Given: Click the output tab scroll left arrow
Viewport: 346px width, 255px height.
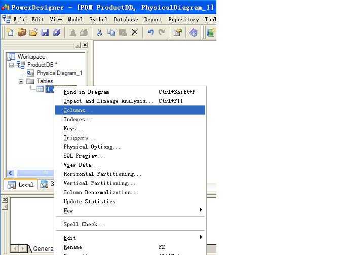Looking at the screenshot, I should pyautogui.click(x=15, y=249).
